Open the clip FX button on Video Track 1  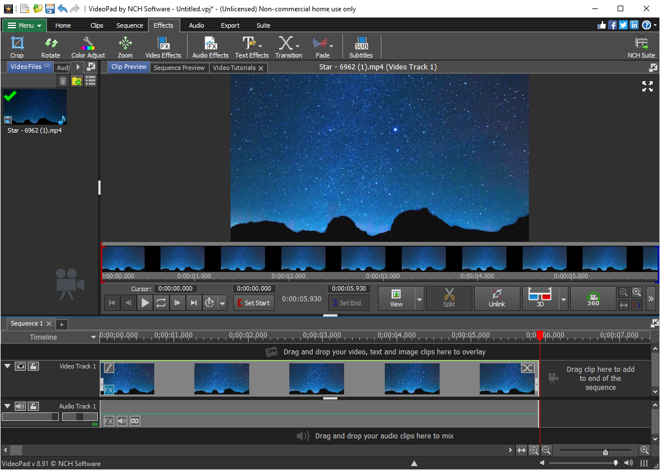[108, 390]
